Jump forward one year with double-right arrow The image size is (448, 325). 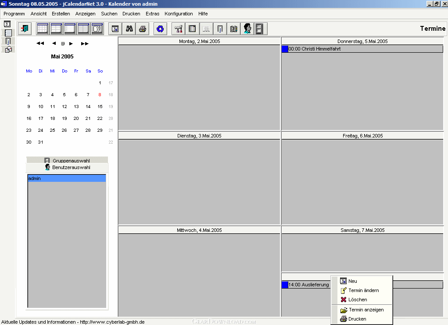[85, 43]
